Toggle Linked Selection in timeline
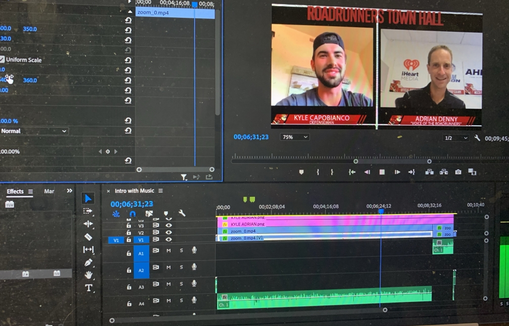Screen dimensions: 509x326 [x=149, y=213]
